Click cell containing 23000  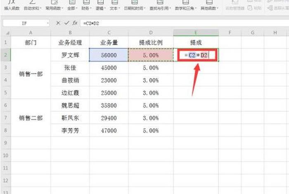click(109, 80)
